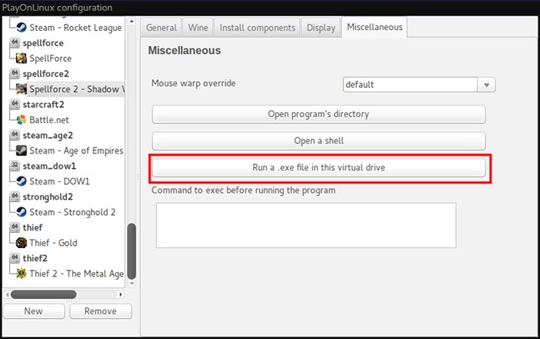
Task: Click the Steam icon beside Rocket League
Action: 22,28
